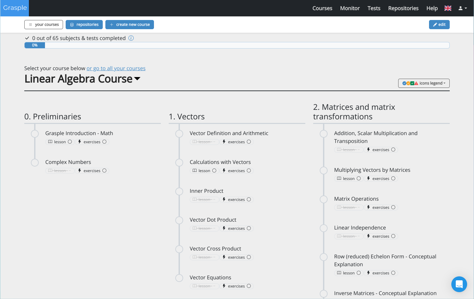Open the Monitor menu item
The height and width of the screenshot is (299, 474).
[x=350, y=8]
